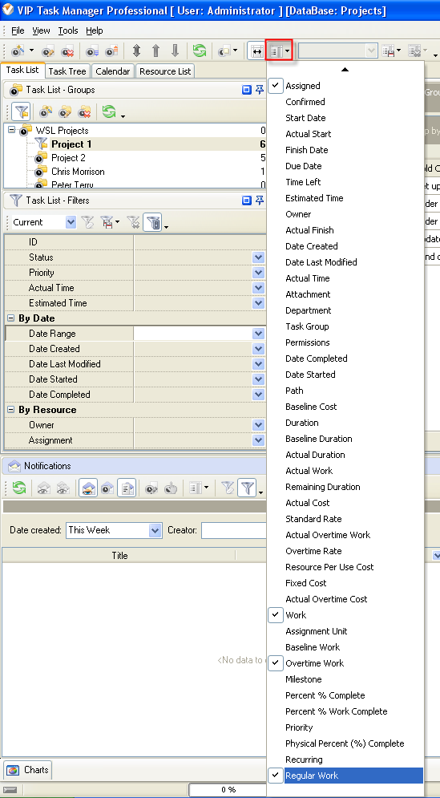
Task: Select Chris Morrison in groups tree
Action: (78, 172)
